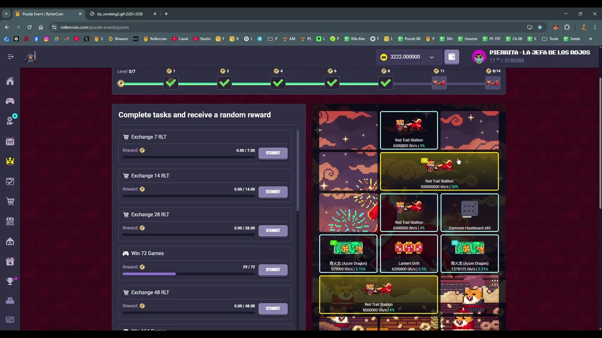Image resolution: width=602 pixels, height=338 pixels.
Task: Click the tasks list scrollbar
Action: click(x=298, y=171)
